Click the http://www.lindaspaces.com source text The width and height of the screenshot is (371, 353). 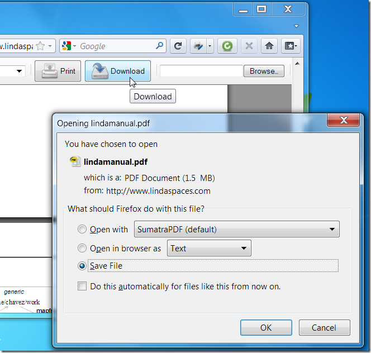[158, 191]
